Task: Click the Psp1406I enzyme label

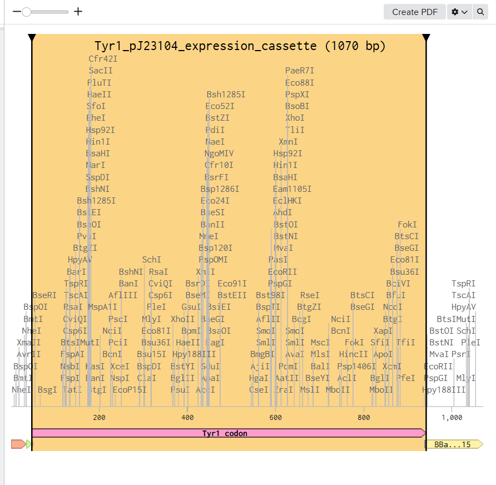Action: coord(356,366)
